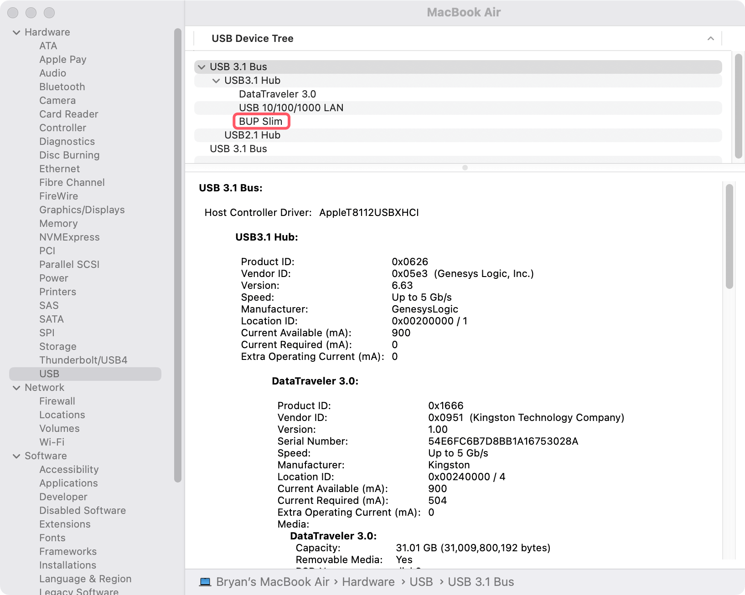Select the DataTraveler 3.0 device

coord(277,94)
